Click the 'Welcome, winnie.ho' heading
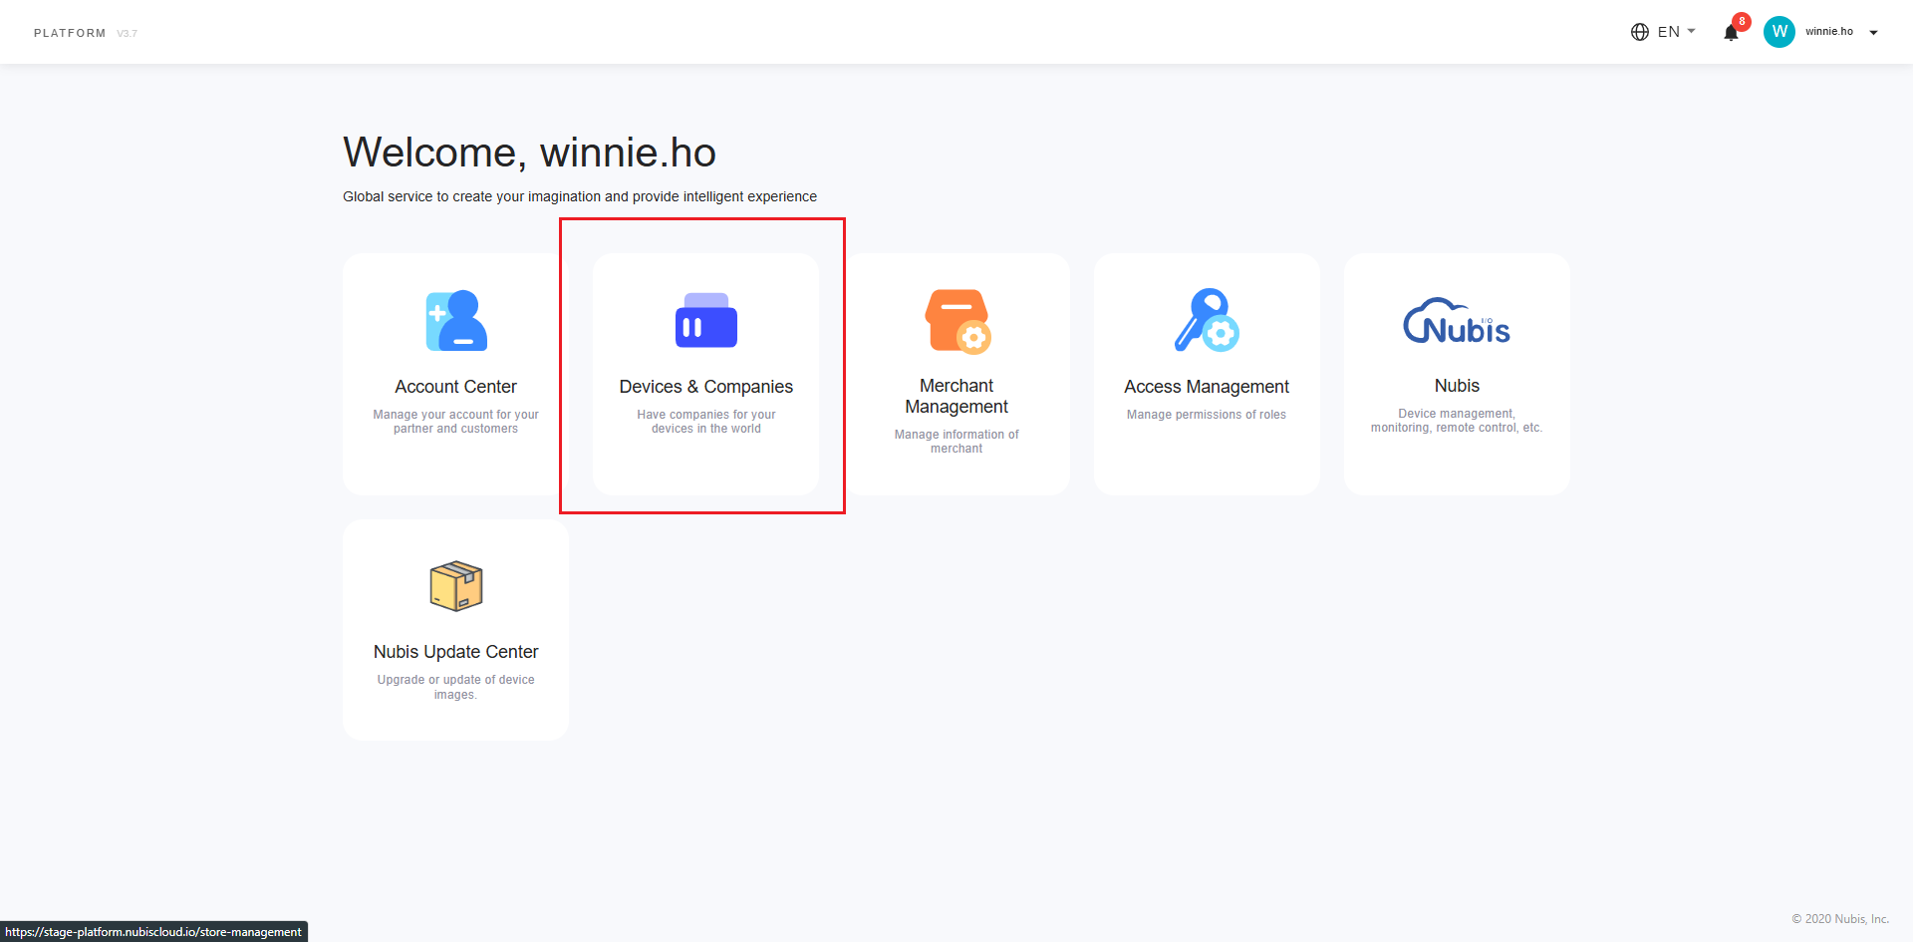 point(530,153)
